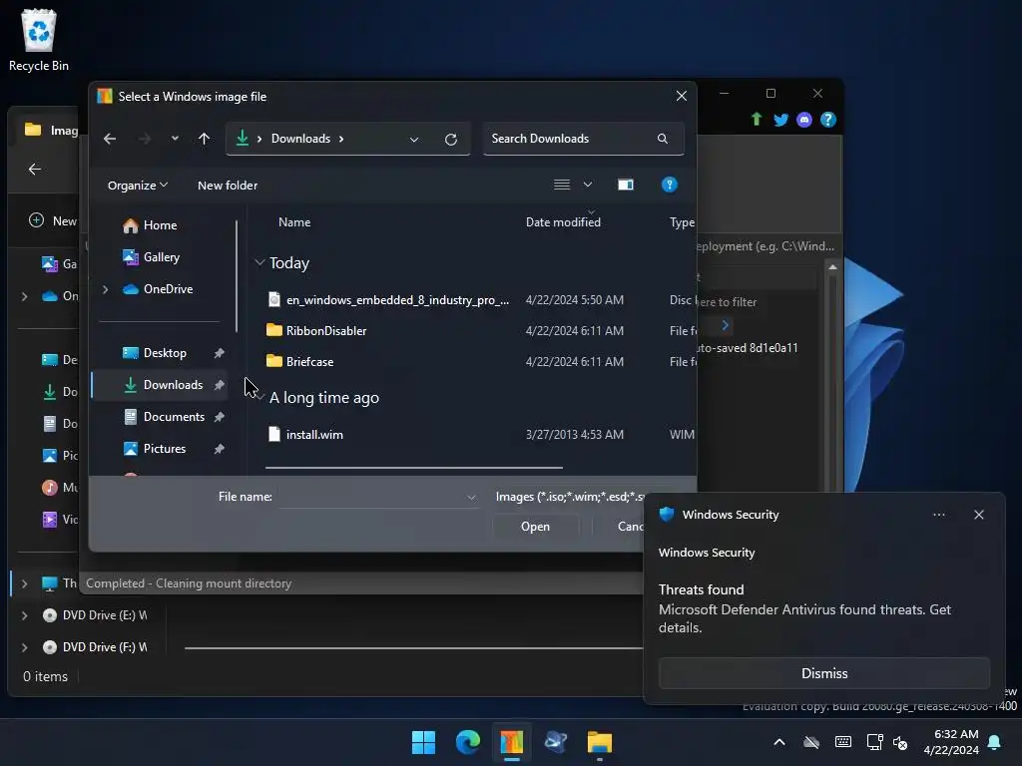Expand DVD Drive (E:) in Explorer
This screenshot has width=1022, height=766.
[24, 615]
